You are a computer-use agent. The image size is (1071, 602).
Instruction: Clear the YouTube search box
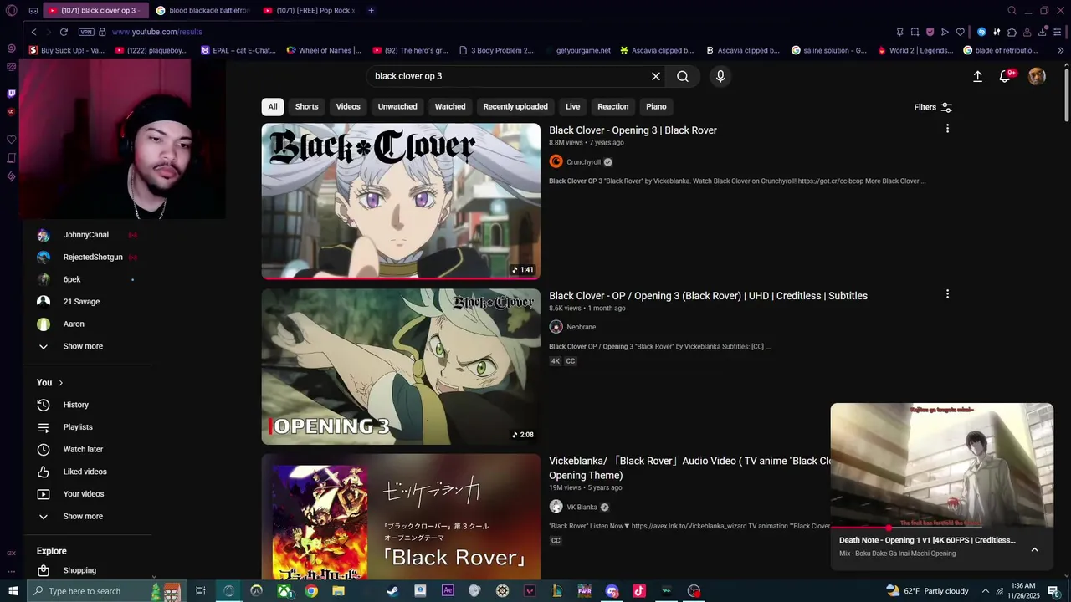pyautogui.click(x=656, y=76)
